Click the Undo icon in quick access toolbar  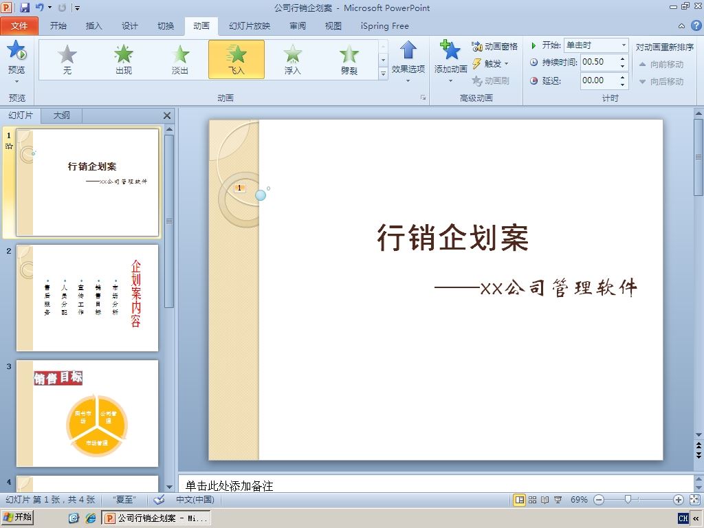(x=39, y=8)
